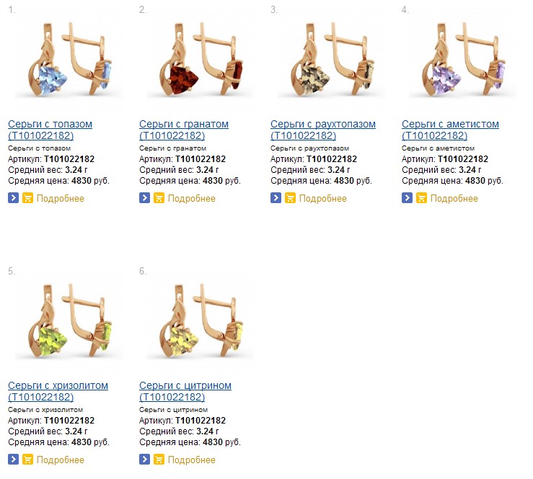The height and width of the screenshot is (479, 533).
Task: Click blue arrow icon under garnet earrings
Action: 144,197
